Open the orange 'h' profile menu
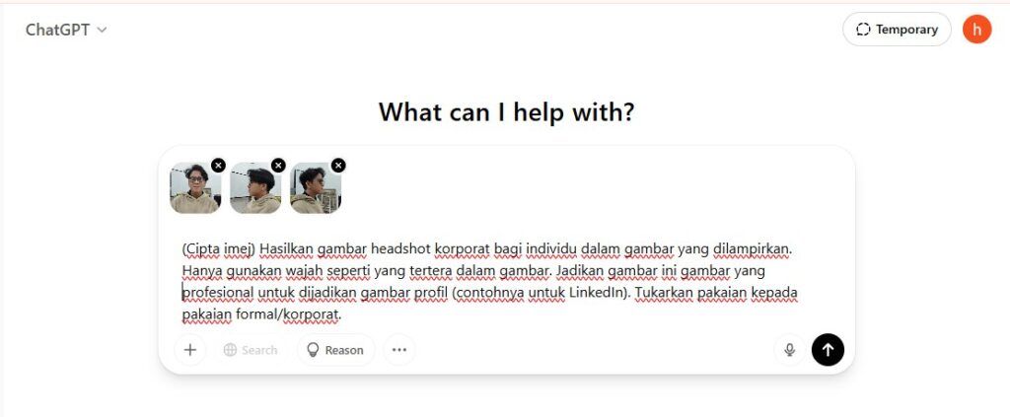 (x=977, y=29)
